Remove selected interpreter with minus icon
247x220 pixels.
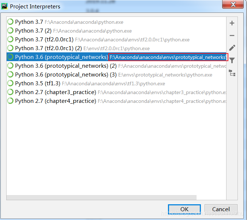(232, 36)
